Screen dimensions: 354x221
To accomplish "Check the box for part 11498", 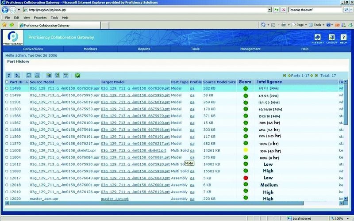I will pos(7,88).
